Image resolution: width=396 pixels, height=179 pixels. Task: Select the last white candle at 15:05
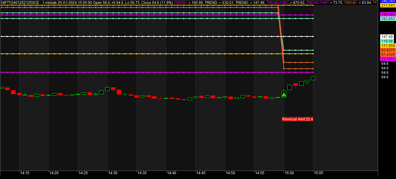(x=313, y=78)
